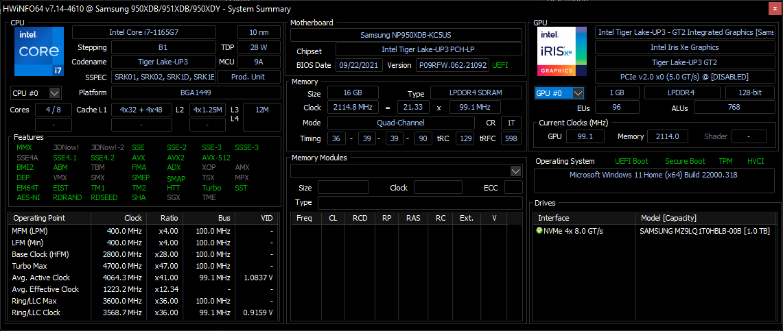Click the AVX-512 feature label

215,158
